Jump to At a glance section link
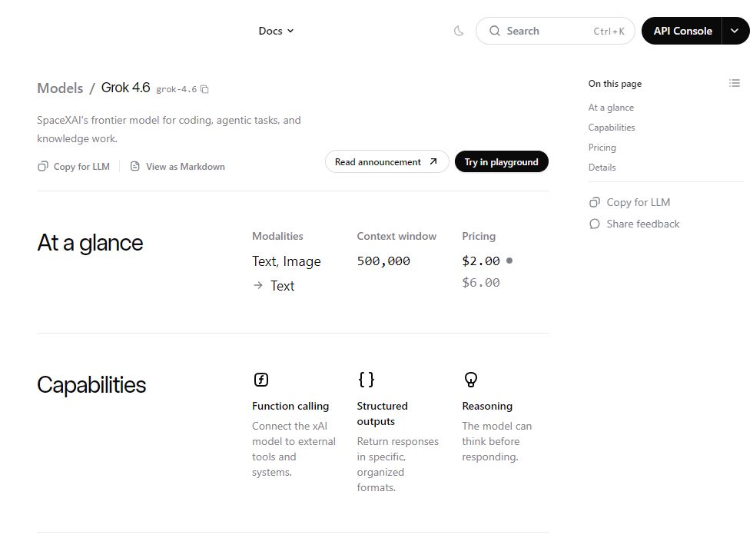Viewport: 753px width, 538px height. pos(611,108)
